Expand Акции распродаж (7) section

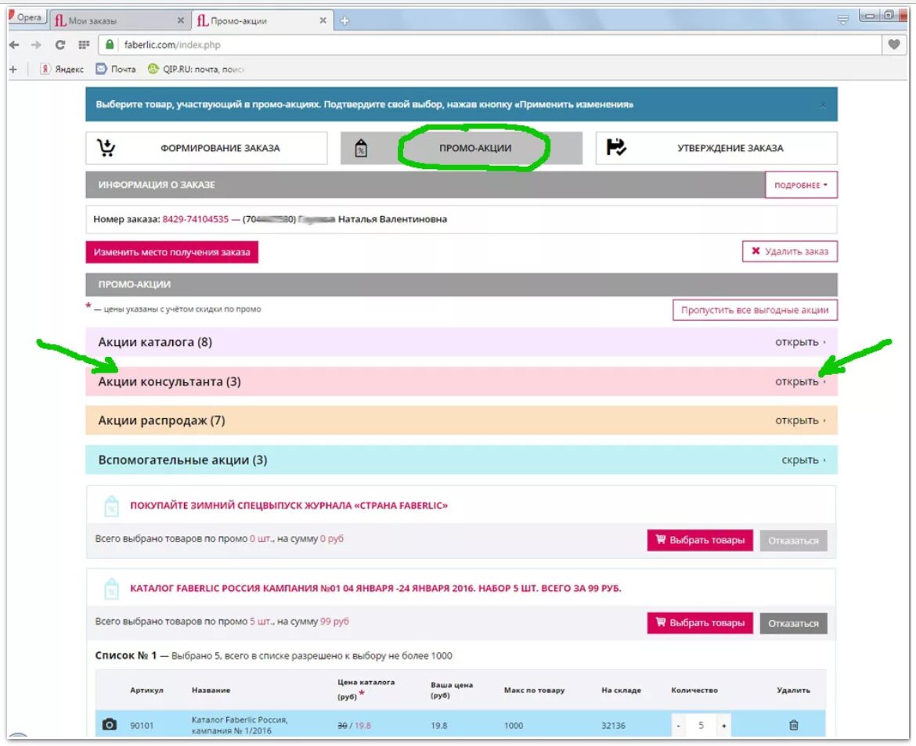click(x=461, y=420)
